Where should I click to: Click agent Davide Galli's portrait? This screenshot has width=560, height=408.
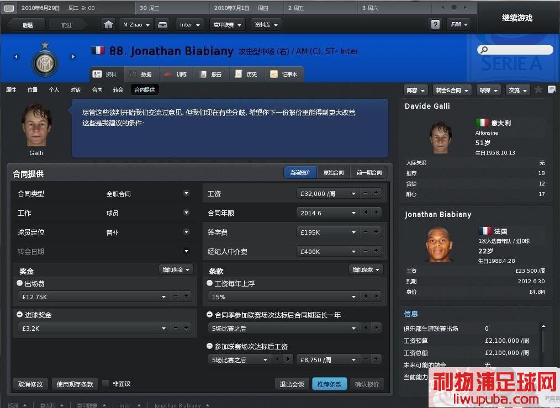(x=440, y=137)
